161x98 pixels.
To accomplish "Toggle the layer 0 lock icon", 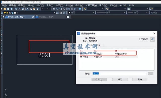I will [12, 13].
